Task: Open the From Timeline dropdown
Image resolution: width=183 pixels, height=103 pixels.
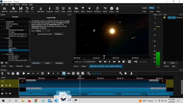Action: pyautogui.click(x=43, y=31)
